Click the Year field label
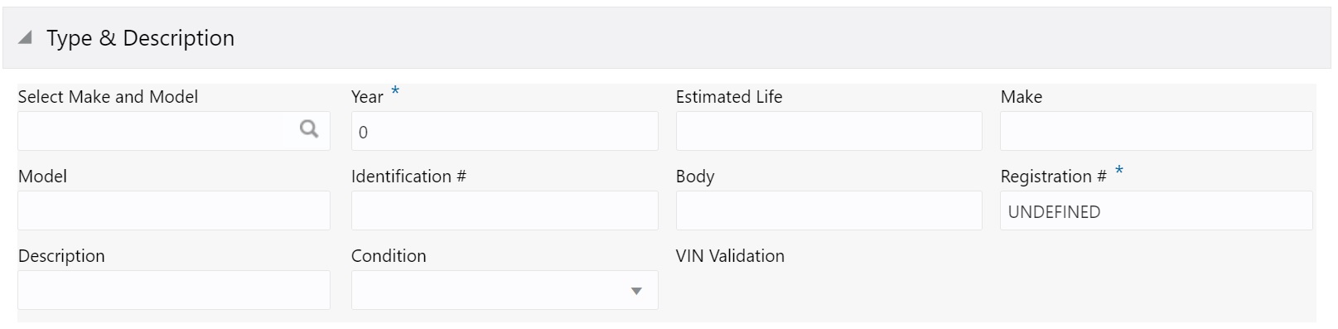 [367, 97]
